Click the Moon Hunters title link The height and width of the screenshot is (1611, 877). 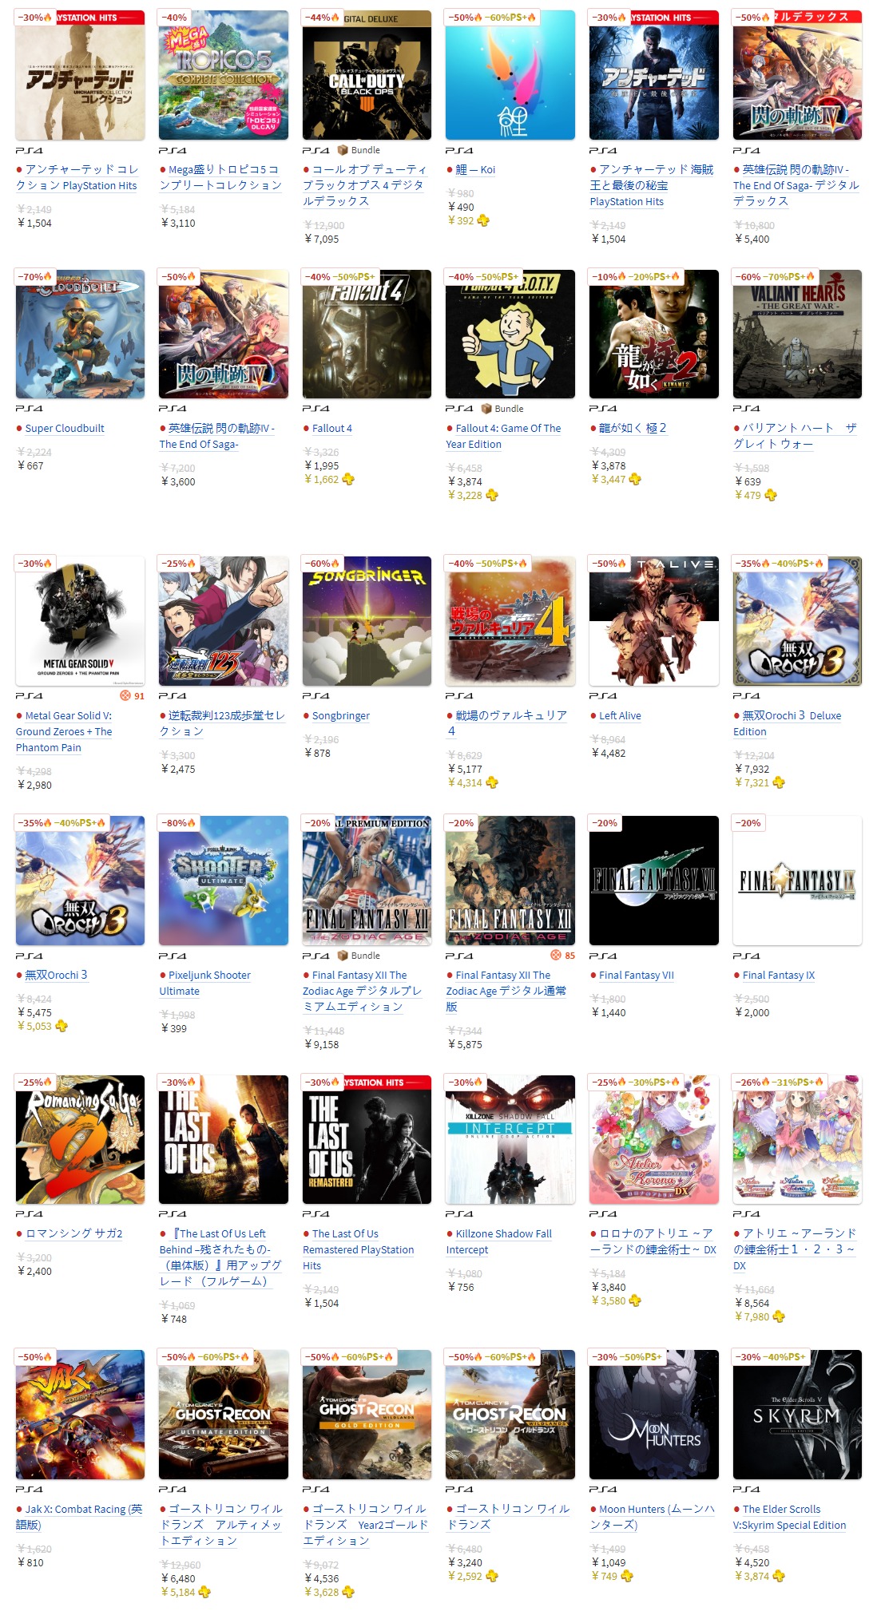[x=653, y=1517]
